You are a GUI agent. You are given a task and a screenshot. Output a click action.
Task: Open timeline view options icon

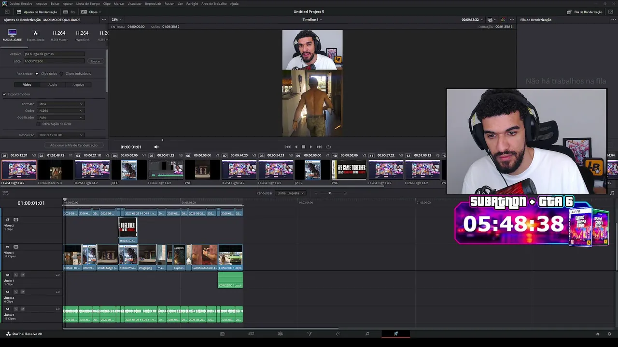point(5,193)
